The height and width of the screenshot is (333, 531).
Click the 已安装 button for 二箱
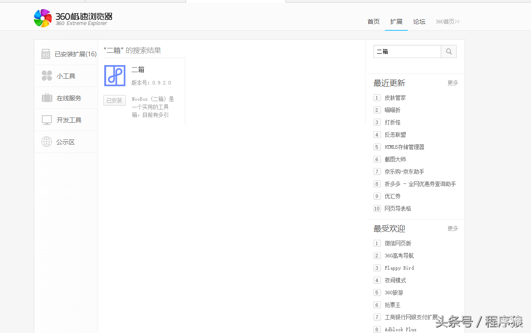click(x=114, y=100)
